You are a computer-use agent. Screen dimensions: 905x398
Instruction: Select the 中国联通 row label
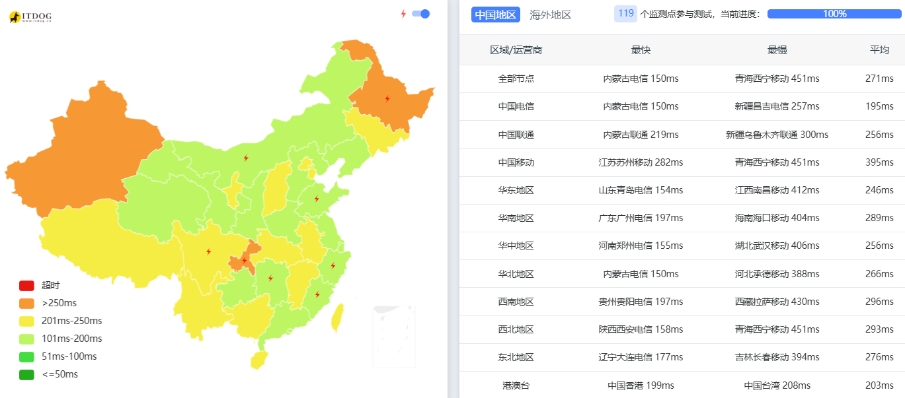point(516,135)
